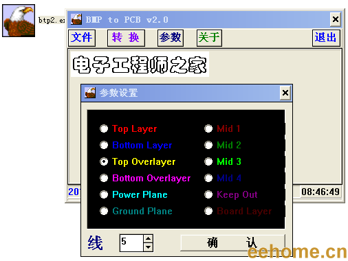
Task: Increase line width with up arrow
Action: pyautogui.click(x=149, y=239)
